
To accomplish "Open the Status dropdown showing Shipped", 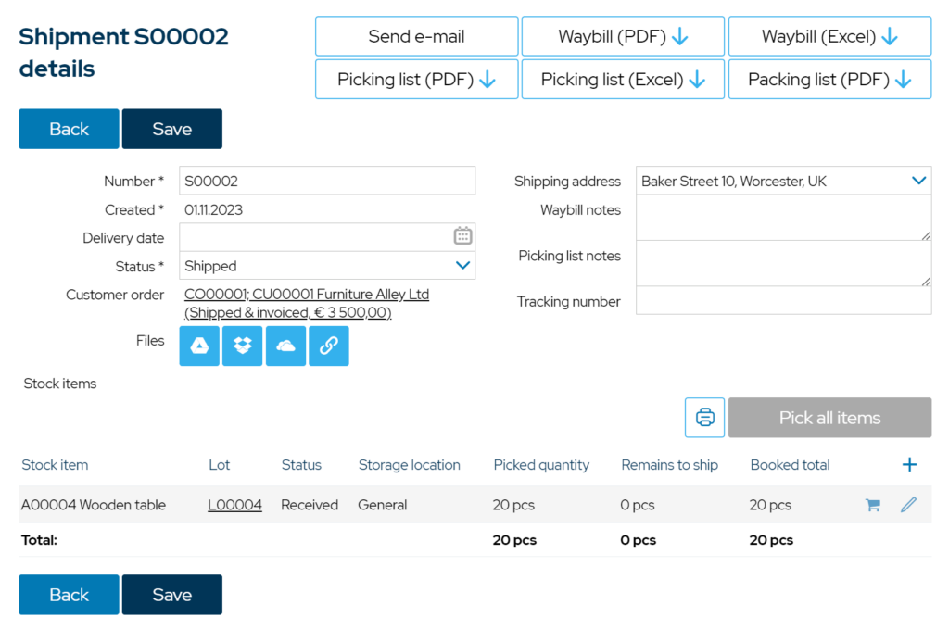I will pyautogui.click(x=326, y=265).
